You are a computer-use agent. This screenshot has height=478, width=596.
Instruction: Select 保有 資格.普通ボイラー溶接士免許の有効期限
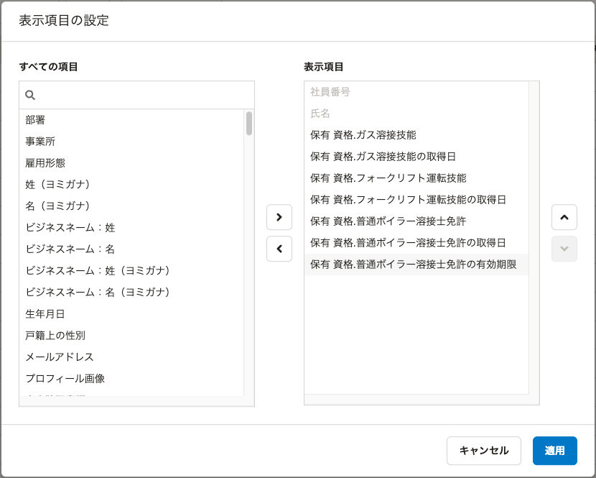click(x=413, y=265)
